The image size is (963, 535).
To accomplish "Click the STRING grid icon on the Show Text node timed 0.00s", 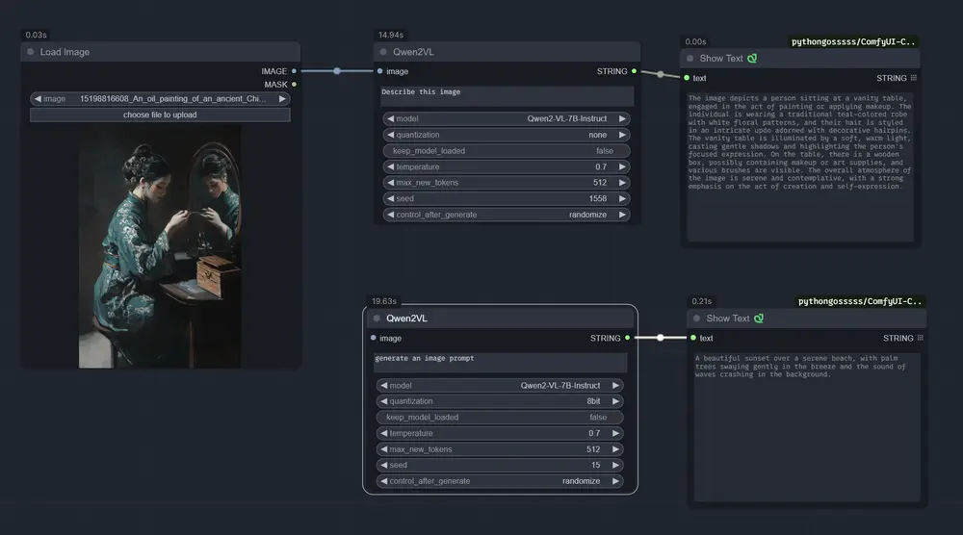I will pyautogui.click(x=914, y=78).
